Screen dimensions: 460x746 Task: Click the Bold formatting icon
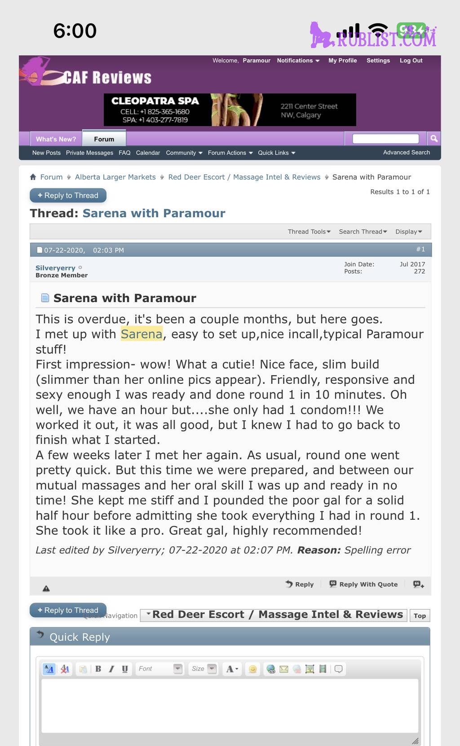[98, 669]
